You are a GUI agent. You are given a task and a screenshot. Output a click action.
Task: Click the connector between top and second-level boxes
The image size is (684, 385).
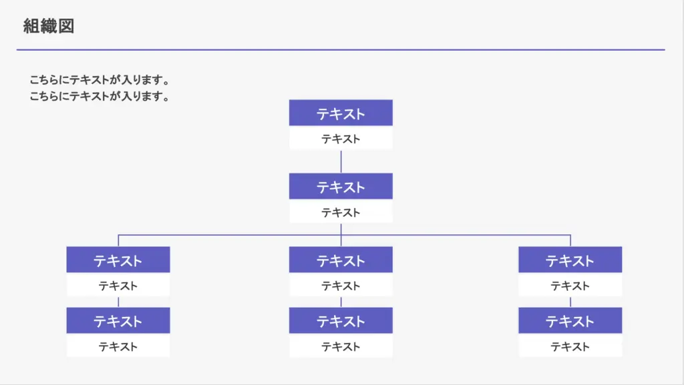click(341, 162)
